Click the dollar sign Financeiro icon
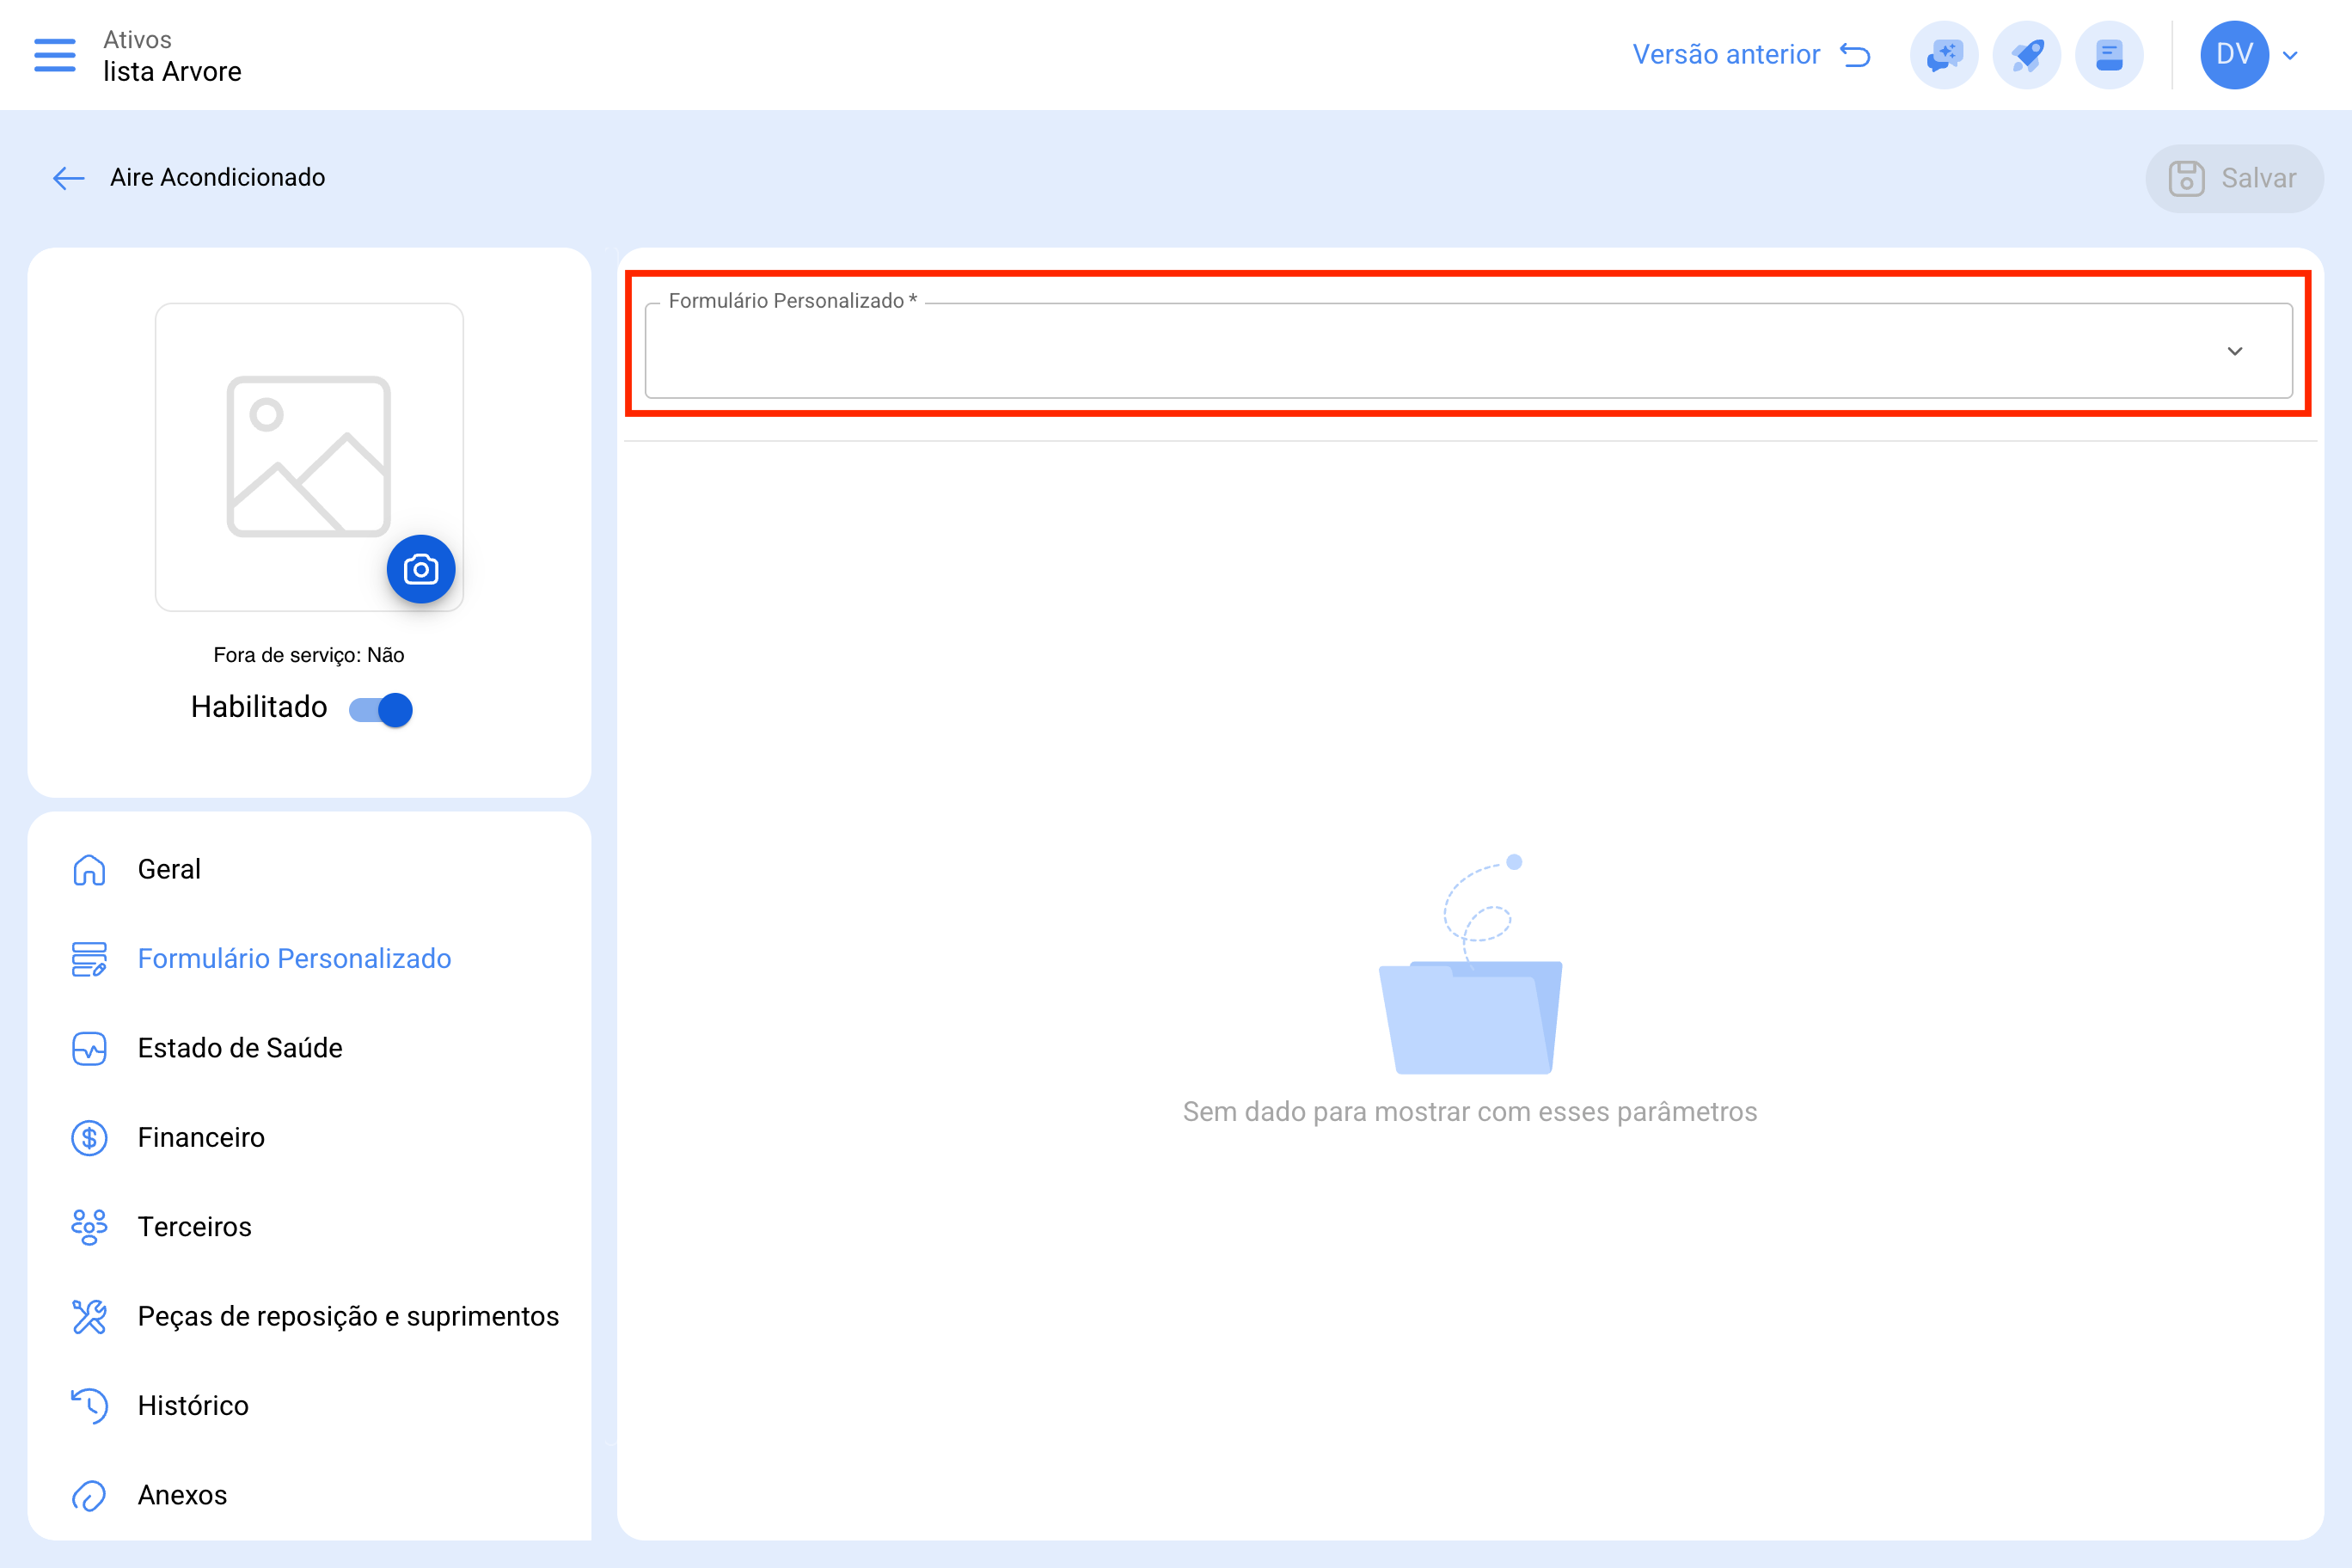 89,1137
